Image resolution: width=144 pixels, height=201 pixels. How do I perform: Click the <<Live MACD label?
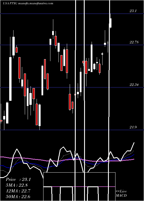click(121, 193)
